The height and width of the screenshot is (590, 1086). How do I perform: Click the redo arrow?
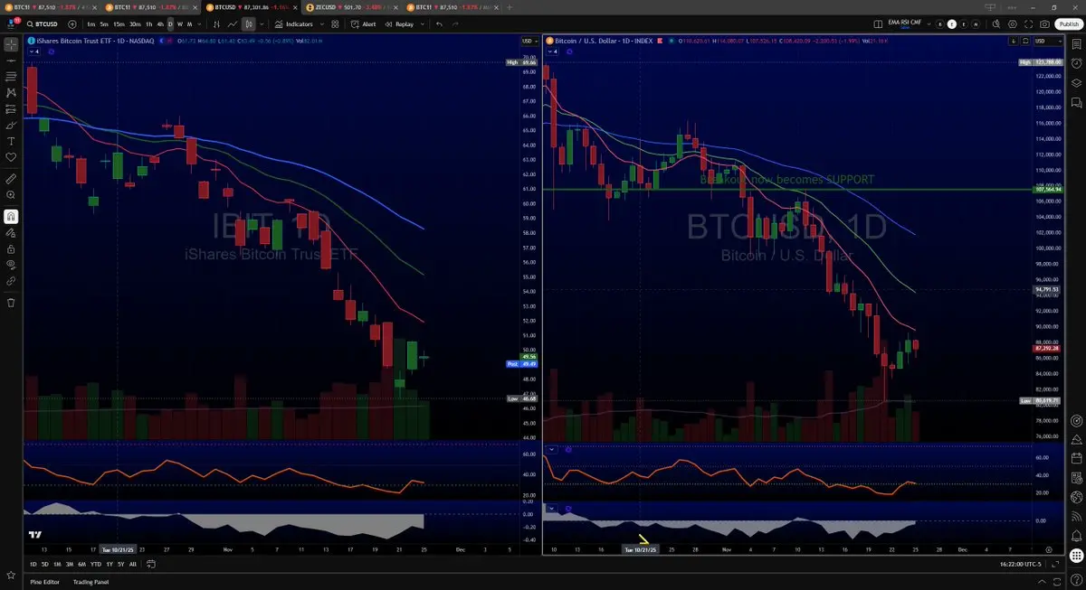455,23
